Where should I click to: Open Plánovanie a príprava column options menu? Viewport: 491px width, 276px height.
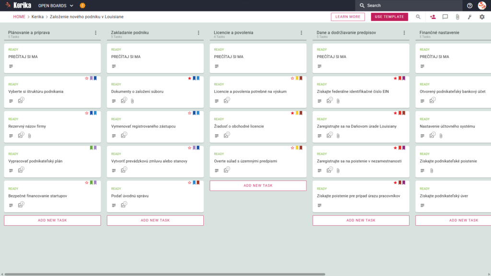coord(96,33)
